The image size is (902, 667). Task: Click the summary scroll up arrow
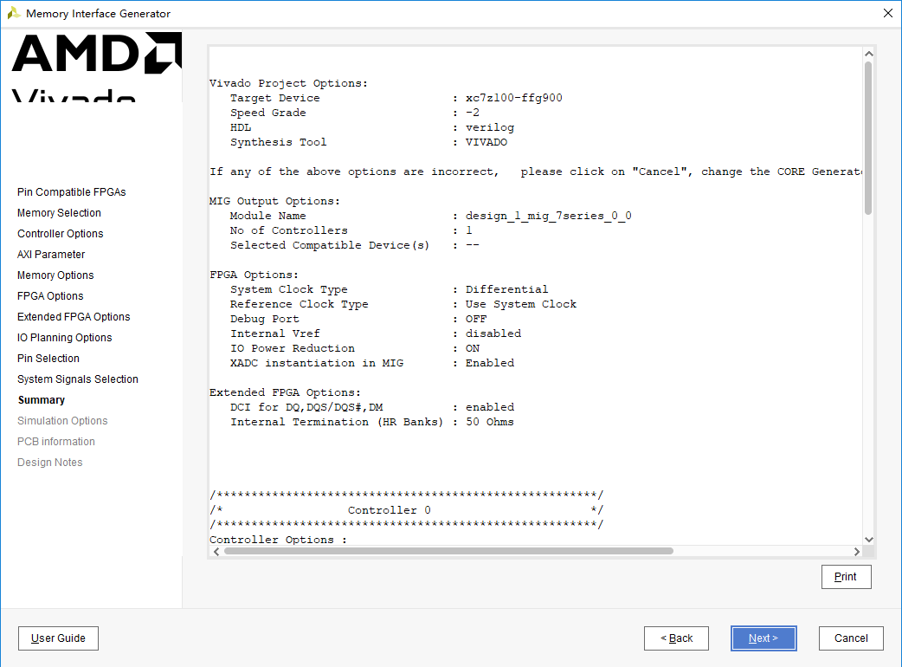(x=868, y=54)
